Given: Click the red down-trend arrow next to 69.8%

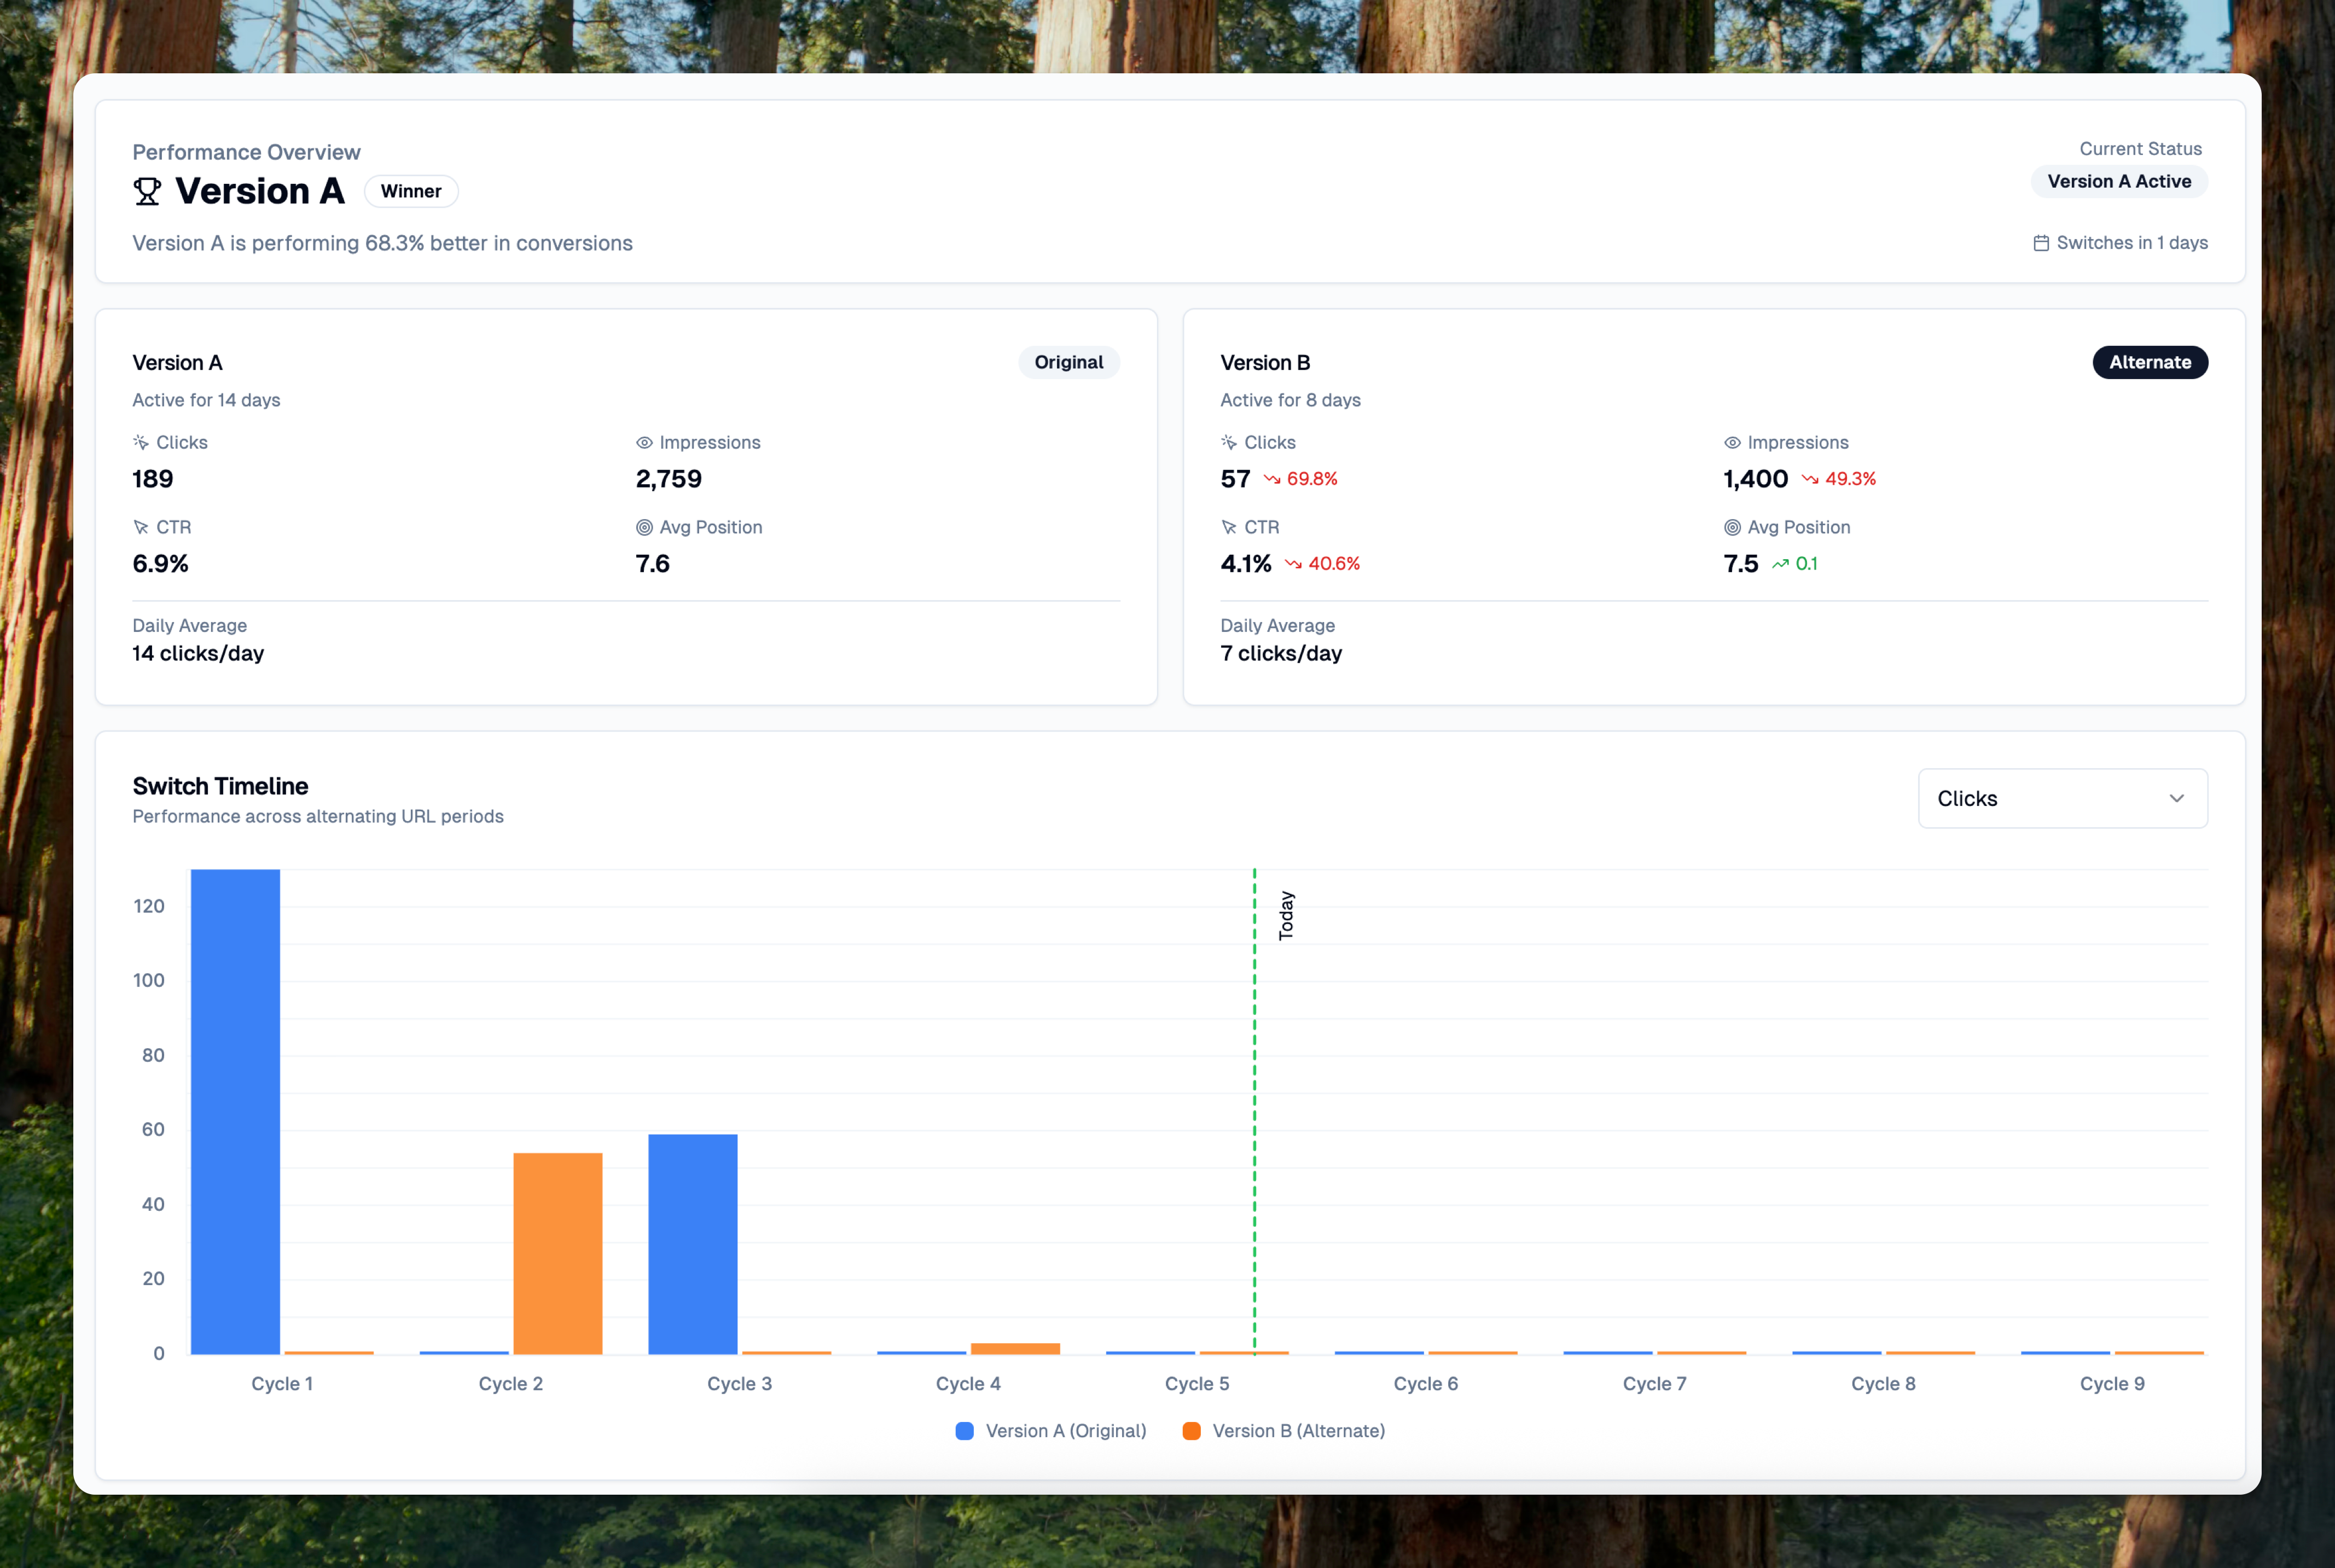Looking at the screenshot, I should (1272, 479).
